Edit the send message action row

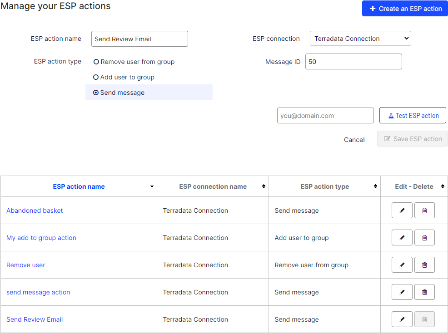[x=402, y=292]
